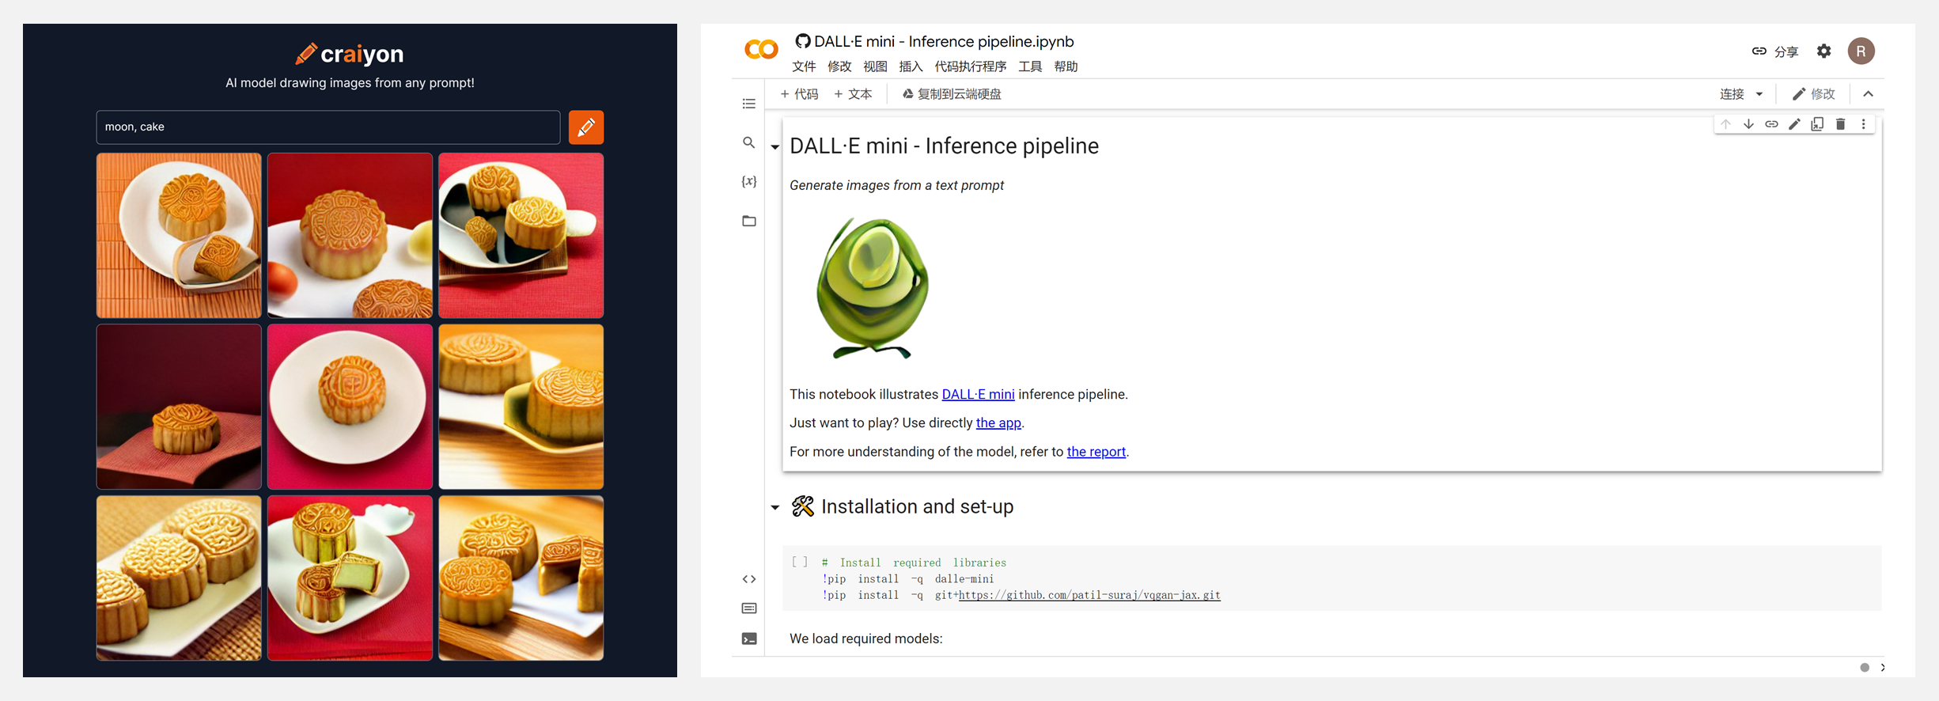The height and width of the screenshot is (701, 1939).
Task: Click the green avocado illustration
Action: coord(872,288)
